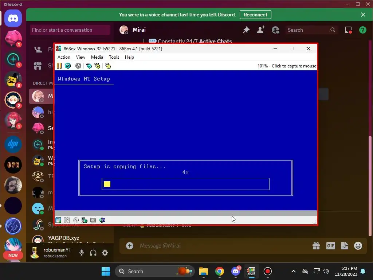
Task: Click the sound speaker icon in 86Box status bar
Action: 102,220
